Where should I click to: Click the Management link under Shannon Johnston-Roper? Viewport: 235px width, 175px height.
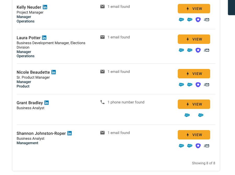(27, 143)
